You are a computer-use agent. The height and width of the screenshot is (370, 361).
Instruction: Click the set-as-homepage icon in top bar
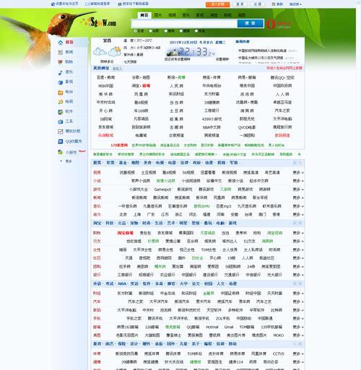(53, 4)
